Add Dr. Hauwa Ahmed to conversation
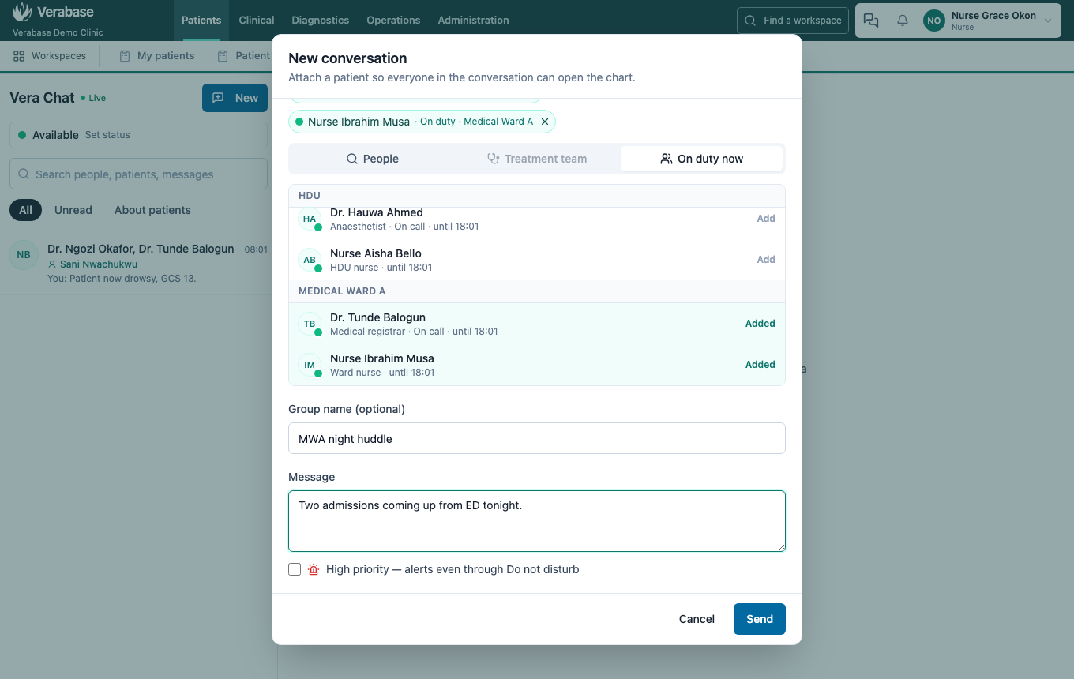Viewport: 1074px width, 679px height. click(x=766, y=219)
